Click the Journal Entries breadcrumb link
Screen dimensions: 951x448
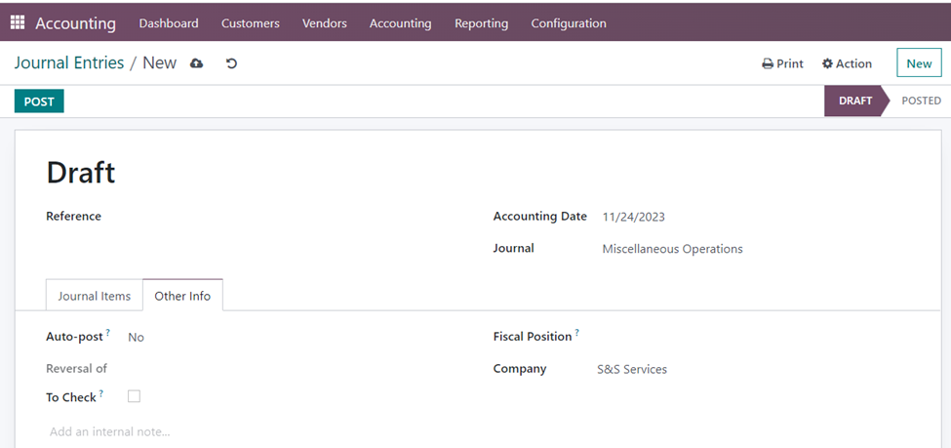[x=69, y=63]
